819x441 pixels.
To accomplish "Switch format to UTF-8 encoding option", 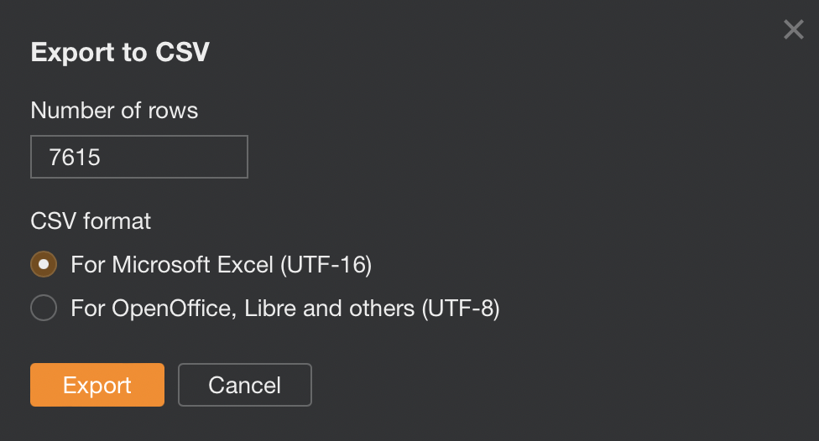I will [44, 309].
